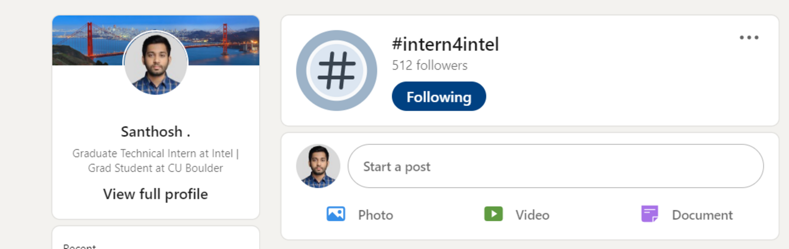Select the Document label text
The width and height of the screenshot is (789, 249).
point(702,215)
